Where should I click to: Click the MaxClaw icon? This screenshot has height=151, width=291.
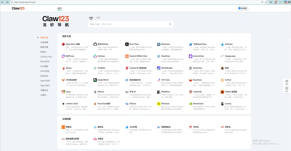[159, 44]
